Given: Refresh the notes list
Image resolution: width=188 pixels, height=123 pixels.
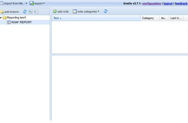Looking at the screenshot, I should click(x=106, y=11).
